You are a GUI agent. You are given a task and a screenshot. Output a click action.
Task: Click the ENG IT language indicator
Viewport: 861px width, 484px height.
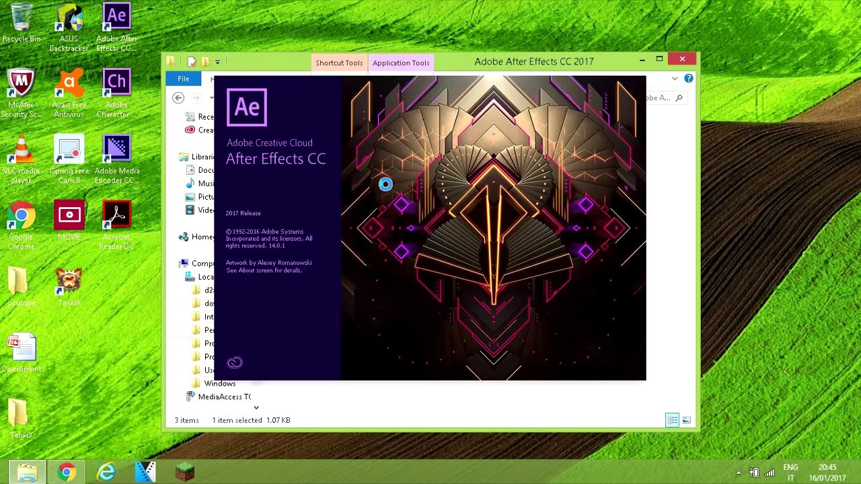790,473
